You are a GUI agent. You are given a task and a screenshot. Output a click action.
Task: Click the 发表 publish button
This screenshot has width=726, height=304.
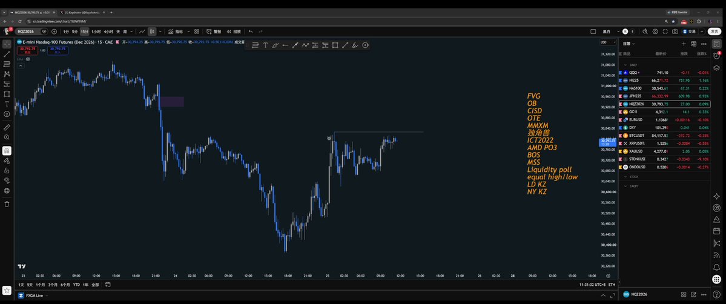tap(715, 31)
